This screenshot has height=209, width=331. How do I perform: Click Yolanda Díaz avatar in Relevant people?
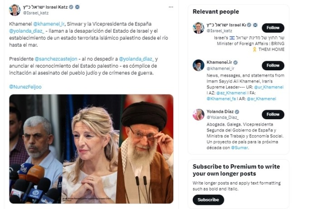coord(198,114)
